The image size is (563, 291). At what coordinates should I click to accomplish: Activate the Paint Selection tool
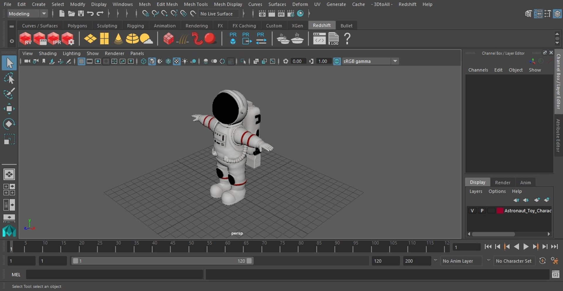pos(9,94)
